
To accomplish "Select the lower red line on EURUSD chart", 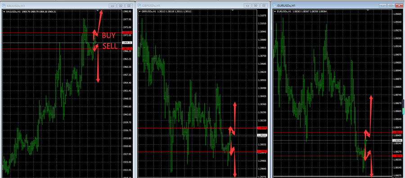I will click(333, 156).
